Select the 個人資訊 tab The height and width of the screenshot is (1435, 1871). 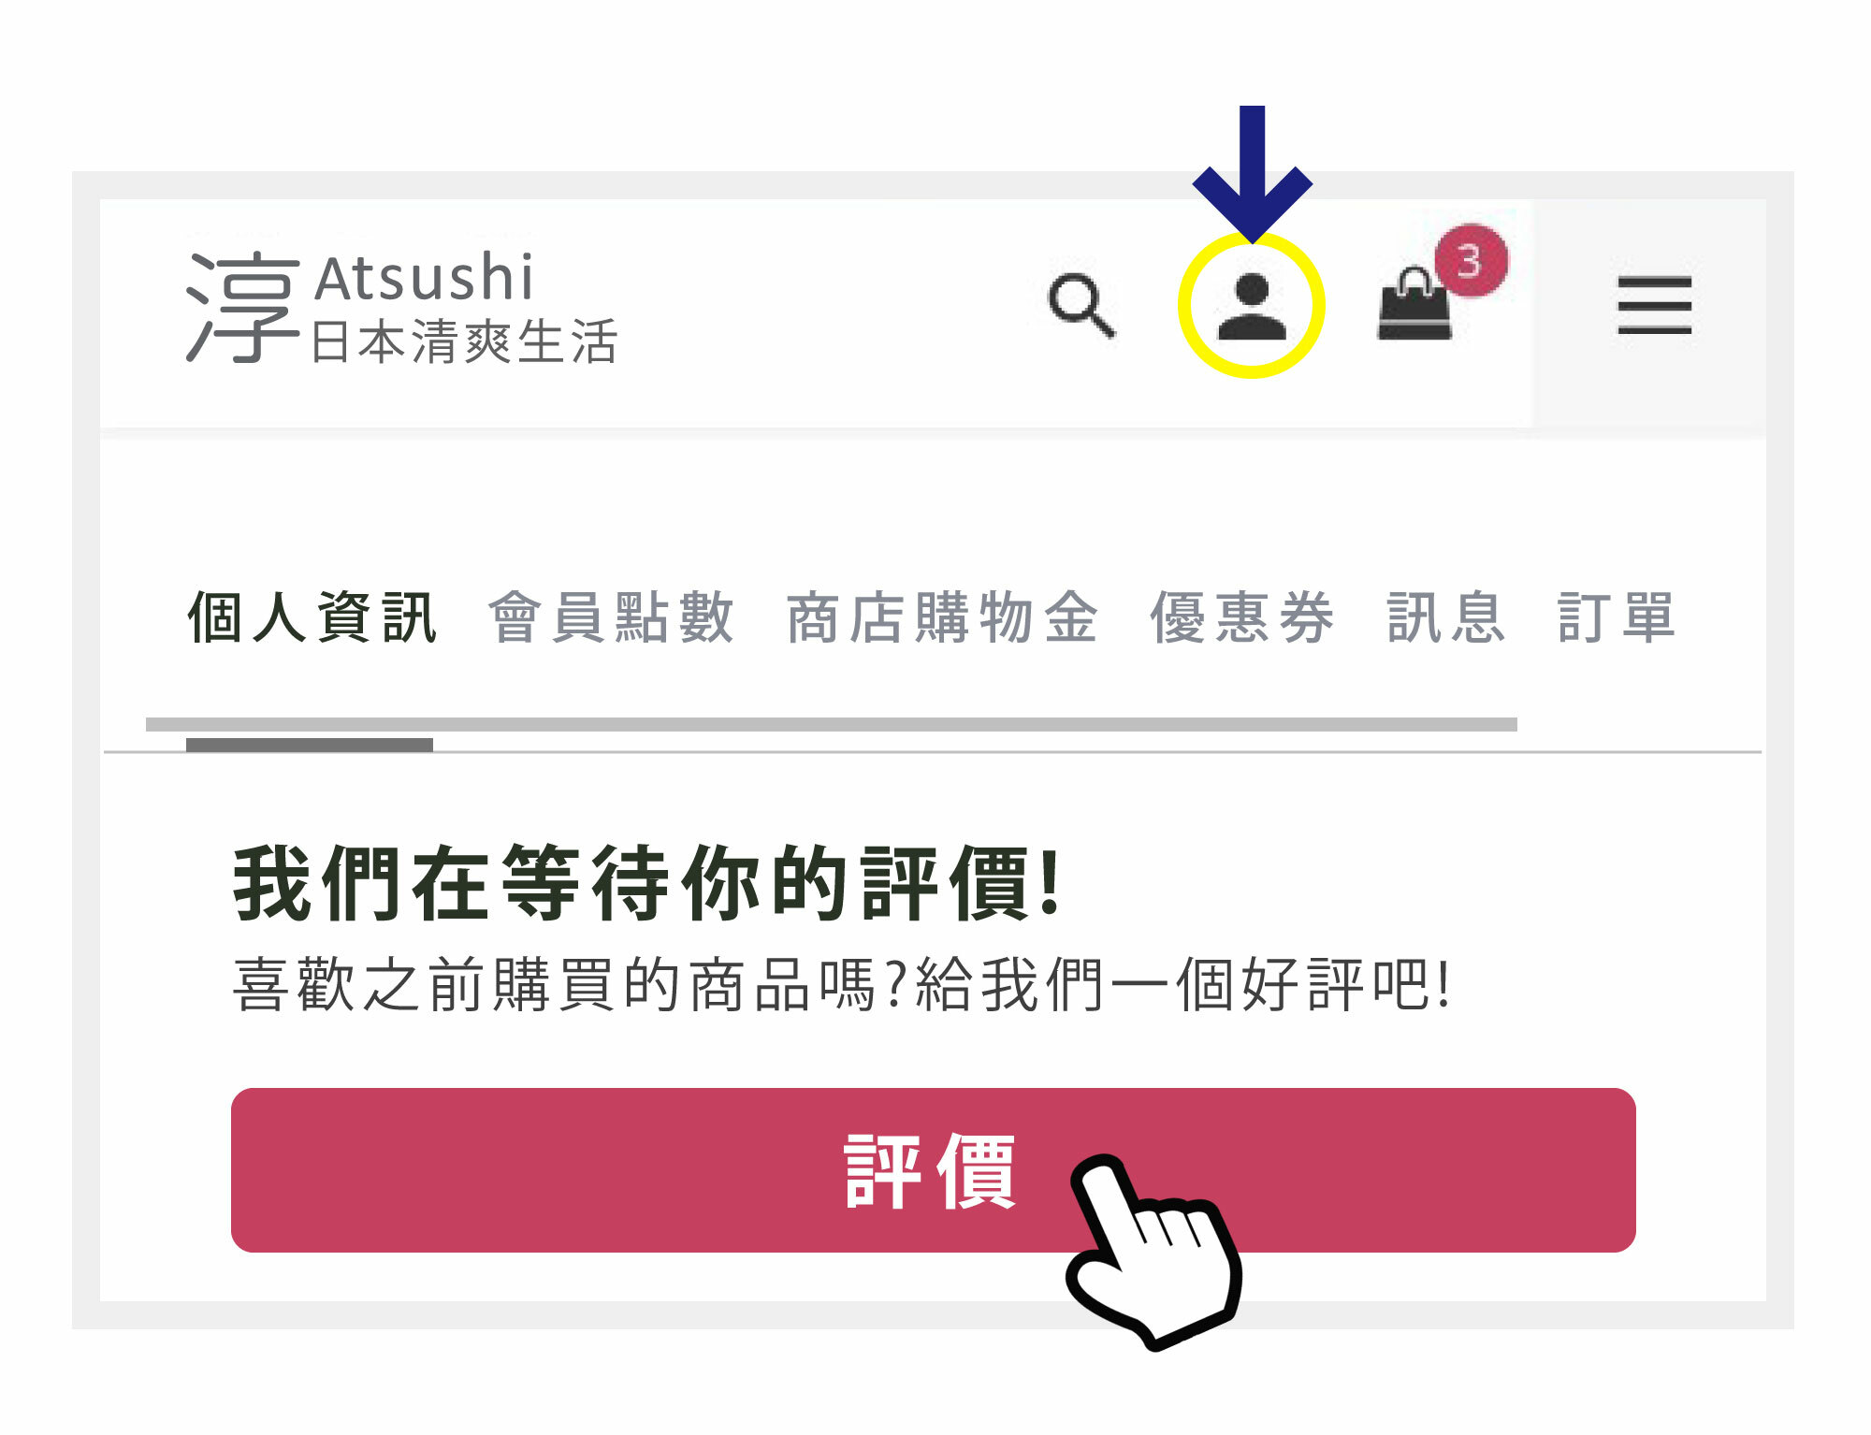coord(312,617)
